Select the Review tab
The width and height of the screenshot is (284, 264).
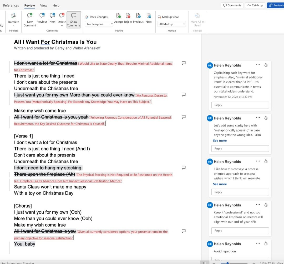point(29,6)
